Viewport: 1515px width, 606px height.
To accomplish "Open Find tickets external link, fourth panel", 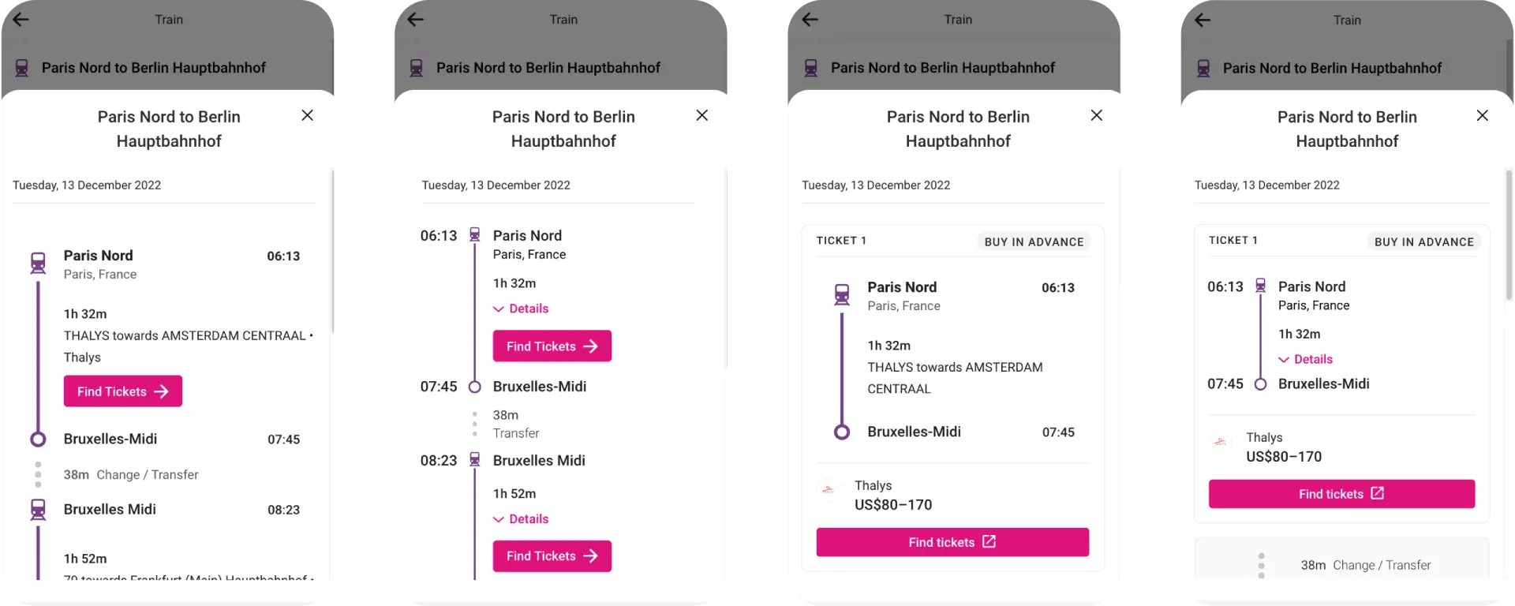I will click(1341, 494).
